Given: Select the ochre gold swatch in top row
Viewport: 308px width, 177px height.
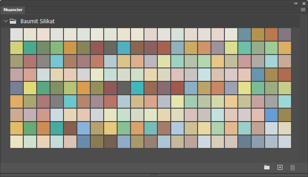Looking at the screenshot, I should click(x=258, y=34).
